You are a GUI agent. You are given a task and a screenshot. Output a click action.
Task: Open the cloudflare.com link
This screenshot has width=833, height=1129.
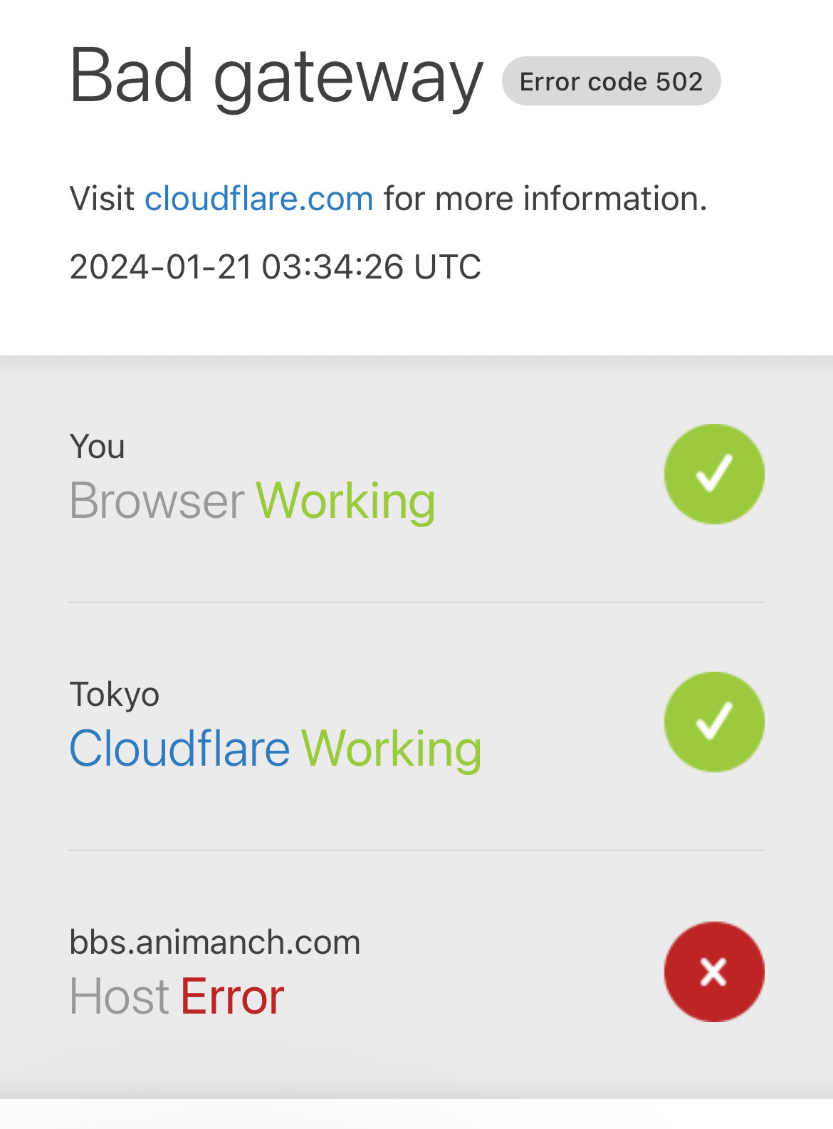(259, 199)
